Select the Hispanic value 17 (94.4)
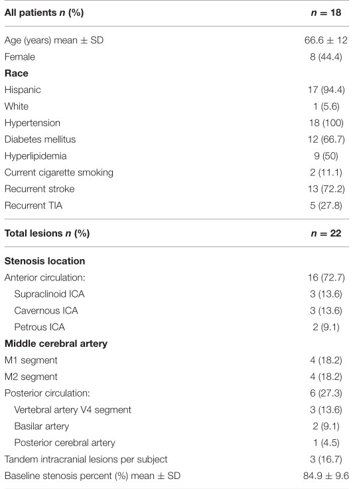The height and width of the screenshot is (489, 353). pos(326,90)
